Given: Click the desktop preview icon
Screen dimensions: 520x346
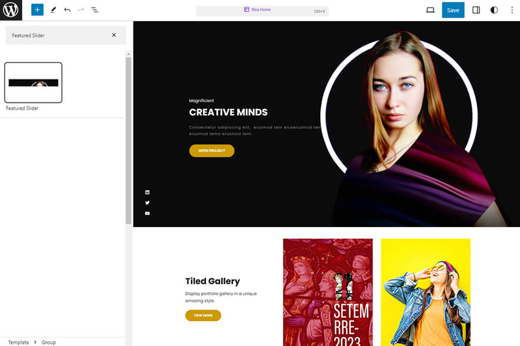Looking at the screenshot, I should point(429,10).
